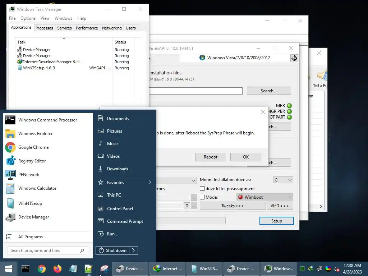Expand the Shut down options arrow
The width and height of the screenshot is (368, 276).
pyautogui.click(x=134, y=250)
